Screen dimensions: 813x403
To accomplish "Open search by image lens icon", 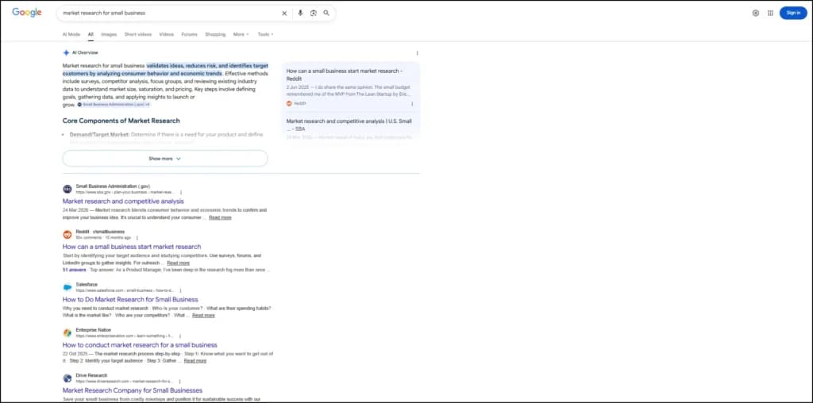I will [313, 13].
